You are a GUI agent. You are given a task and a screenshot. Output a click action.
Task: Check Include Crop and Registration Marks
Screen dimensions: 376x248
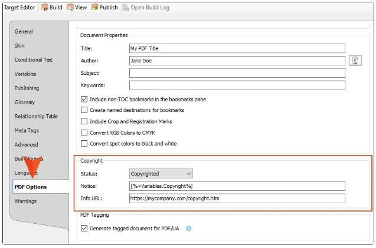tap(84, 121)
